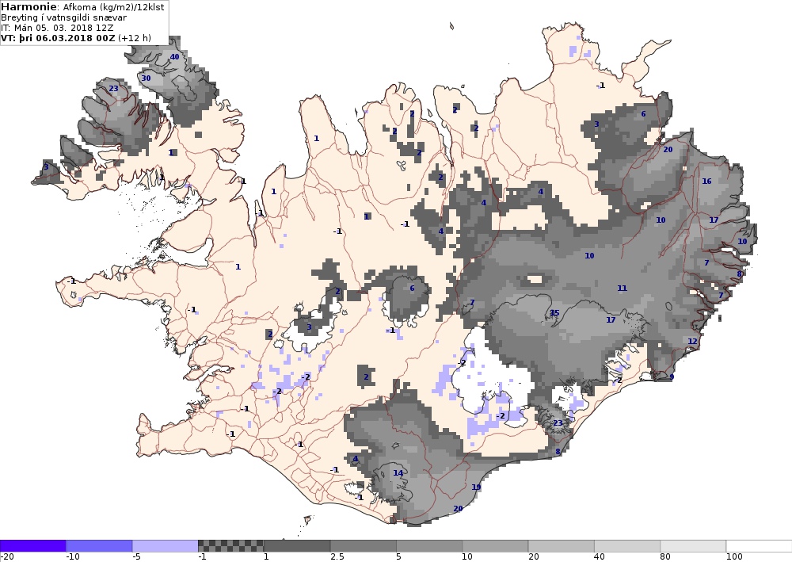The width and height of the screenshot is (792, 562).
Task: Click the '12' value near the southeast coast
Action: click(x=692, y=341)
